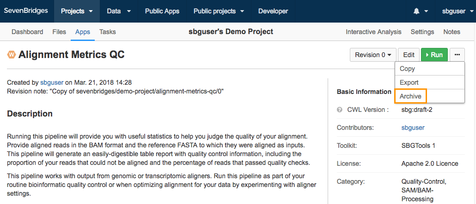Viewport: 476px width, 204px height.
Task: Select Archive from the actions menu
Action: [x=410, y=96]
